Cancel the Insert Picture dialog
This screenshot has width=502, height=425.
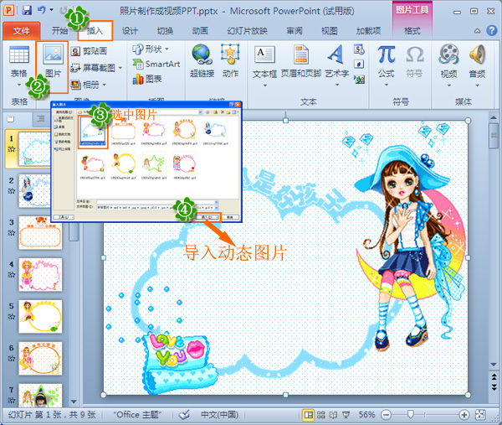point(230,217)
